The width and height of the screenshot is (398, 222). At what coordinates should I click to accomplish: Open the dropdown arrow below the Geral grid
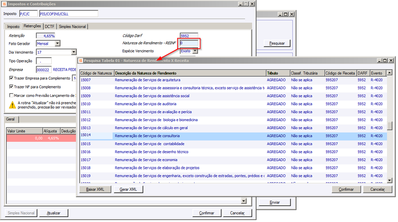click(x=244, y=201)
